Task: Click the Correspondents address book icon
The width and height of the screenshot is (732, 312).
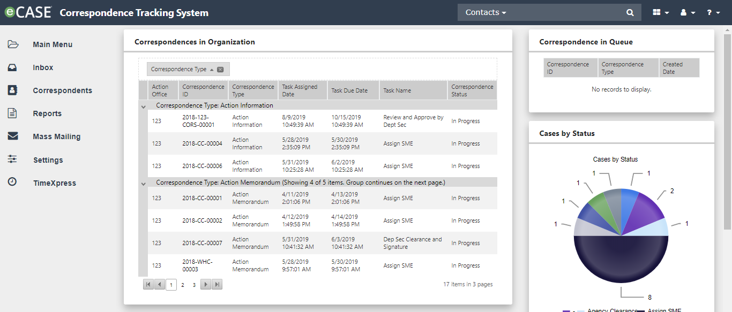Action: 13,90
